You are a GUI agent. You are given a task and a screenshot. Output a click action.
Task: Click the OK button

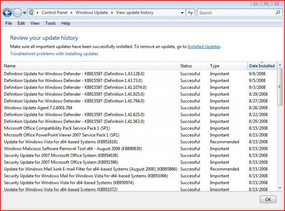click(268, 199)
